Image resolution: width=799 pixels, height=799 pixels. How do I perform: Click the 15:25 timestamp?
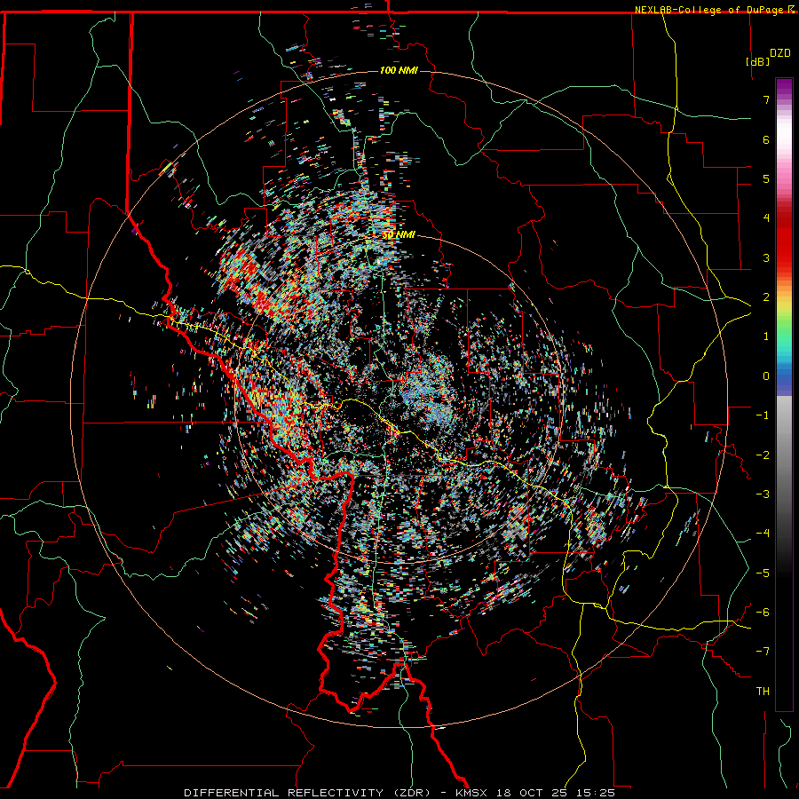point(595,793)
